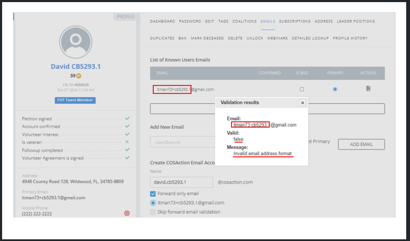Close the Validation results popup

coord(302,102)
